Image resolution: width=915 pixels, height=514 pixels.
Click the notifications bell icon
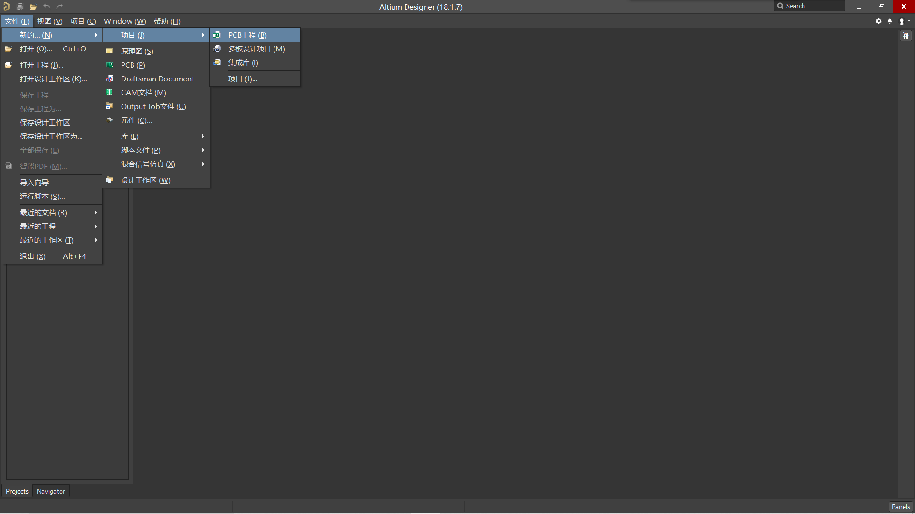point(890,21)
